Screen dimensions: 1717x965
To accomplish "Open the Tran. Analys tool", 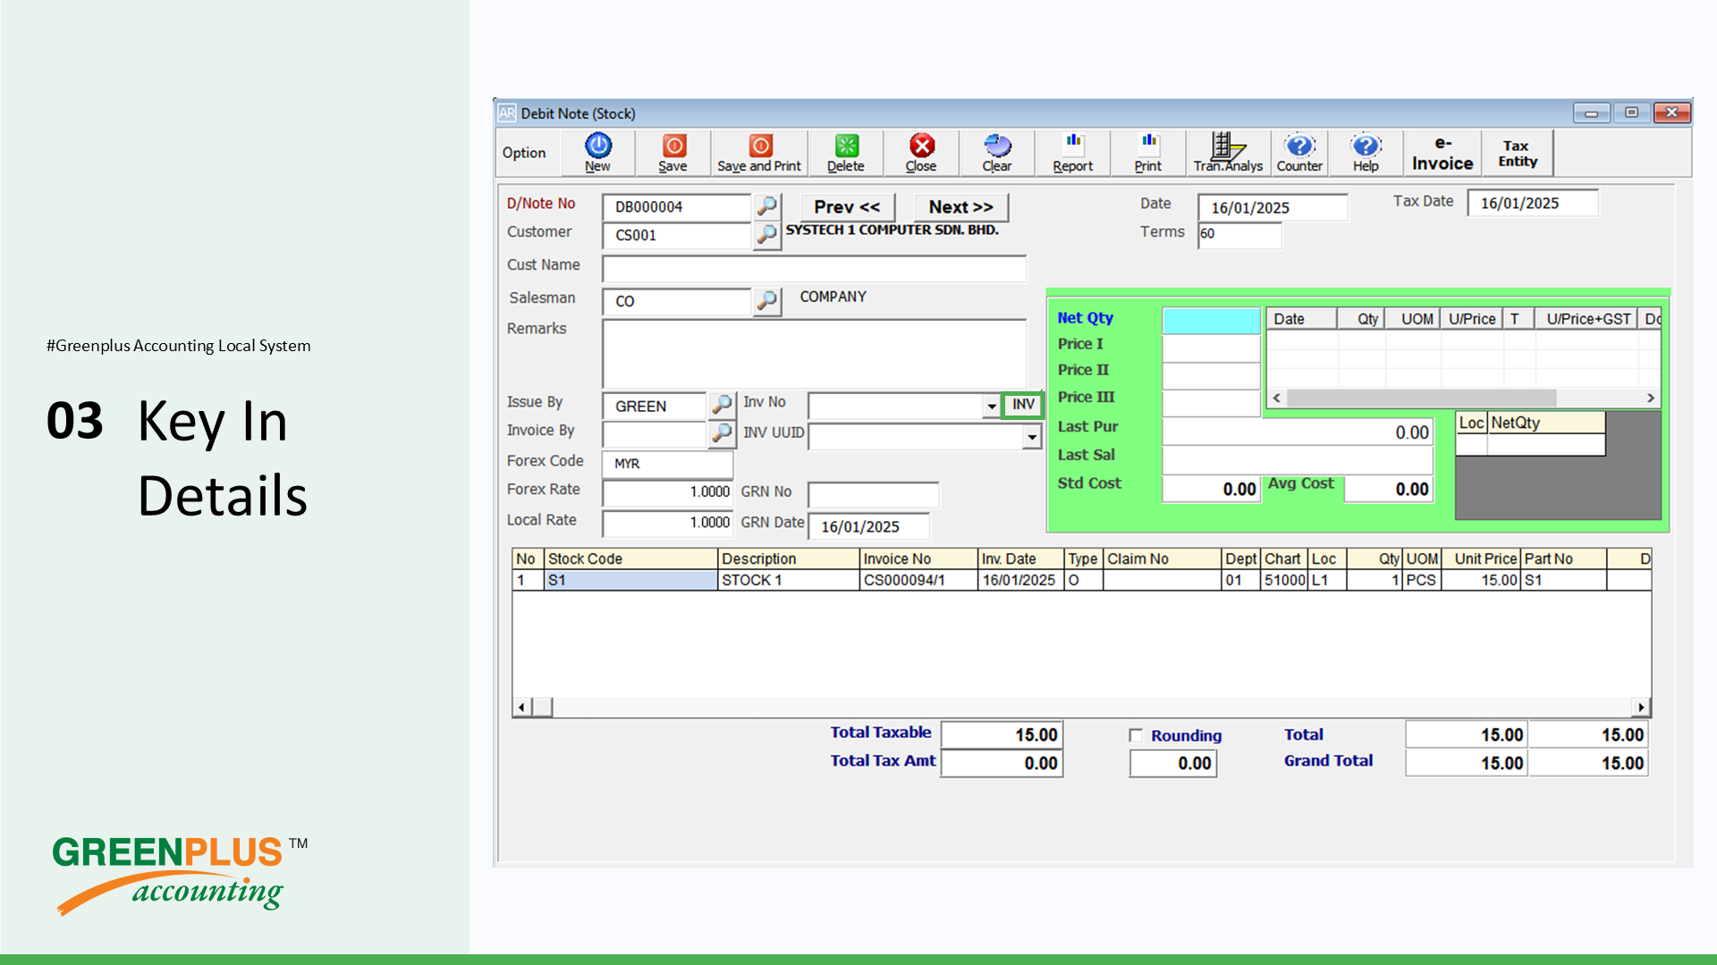I will (1228, 152).
